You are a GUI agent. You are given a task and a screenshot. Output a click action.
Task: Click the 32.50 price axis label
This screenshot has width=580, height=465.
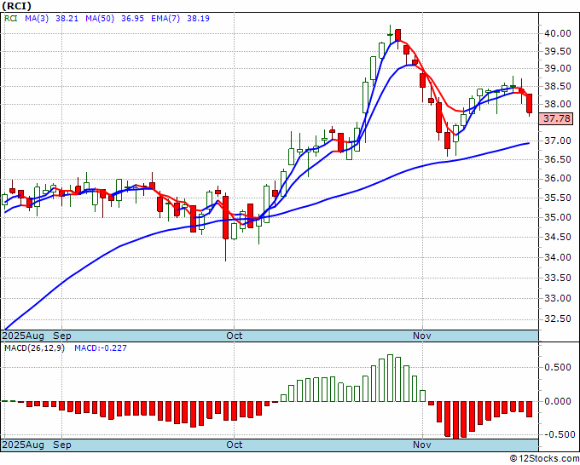558,319
